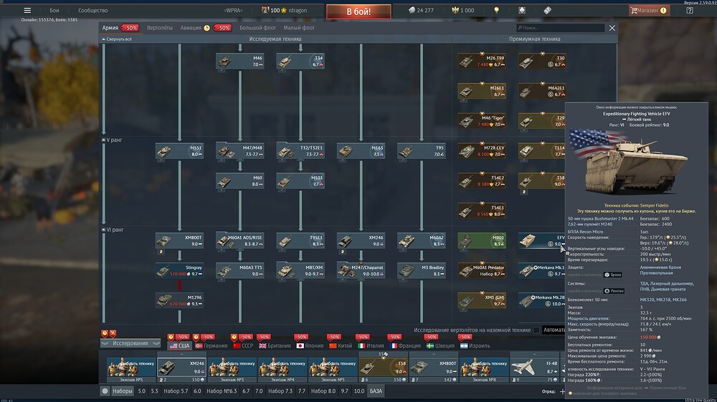Click Броня armor view button

[x=613, y=275]
